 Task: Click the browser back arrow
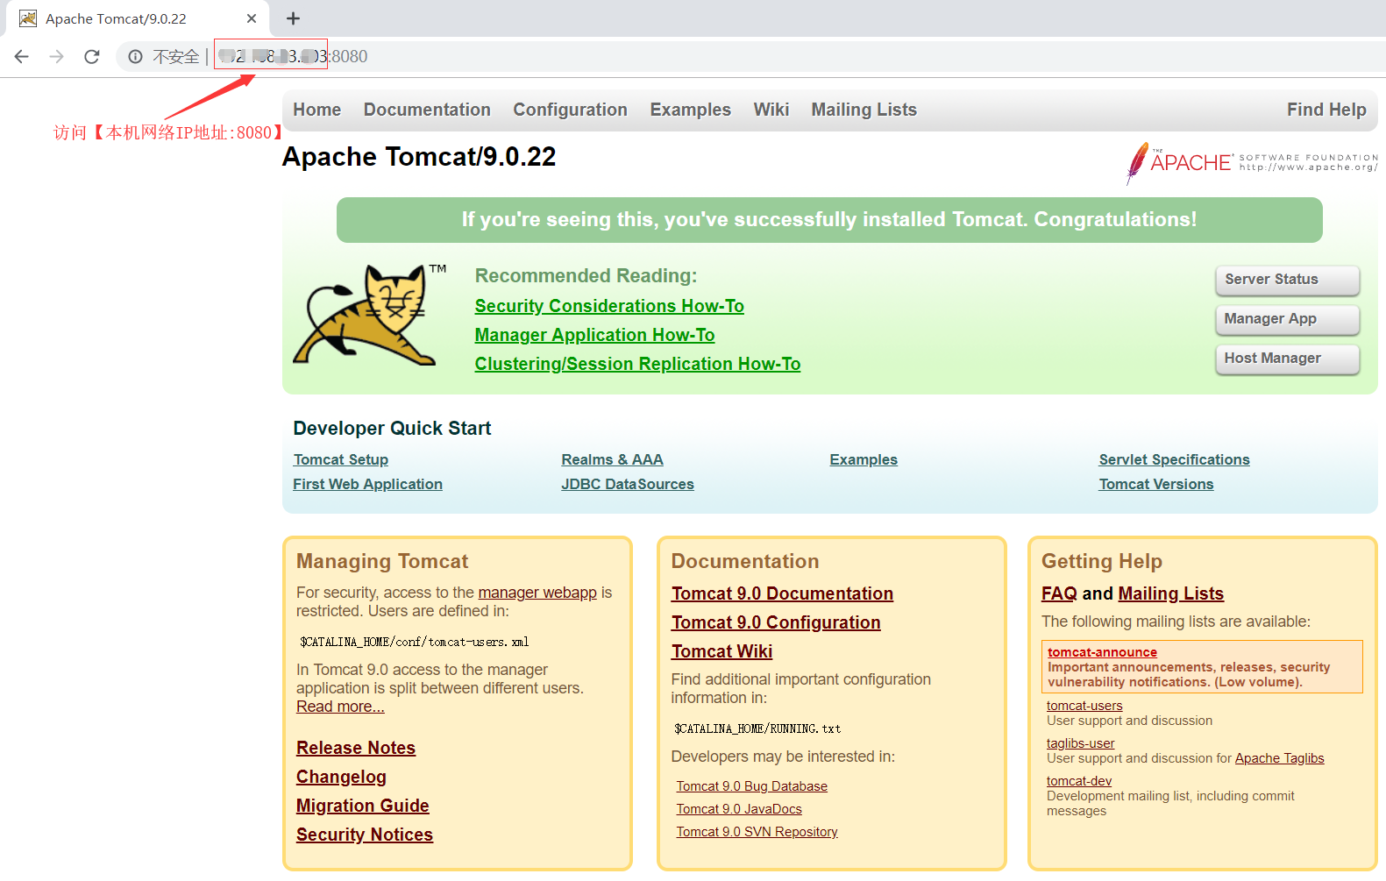click(22, 57)
